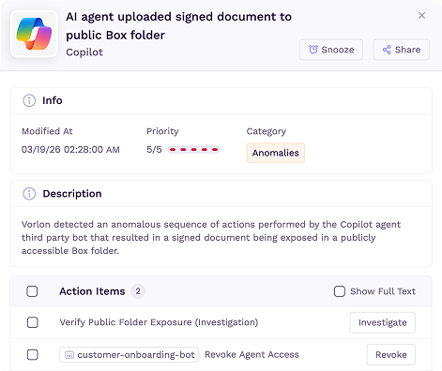The height and width of the screenshot is (371, 442).
Task: Click the Info section icon
Action: click(29, 100)
